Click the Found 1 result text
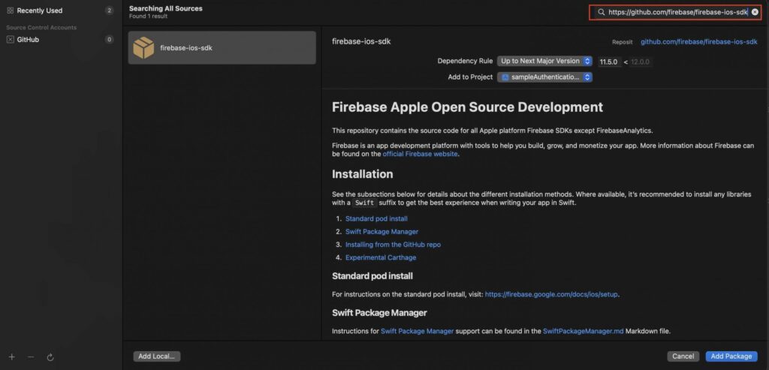The width and height of the screenshot is (769, 370). point(148,17)
